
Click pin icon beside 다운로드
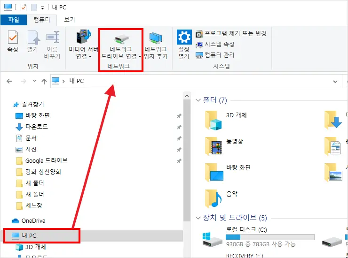(179, 127)
